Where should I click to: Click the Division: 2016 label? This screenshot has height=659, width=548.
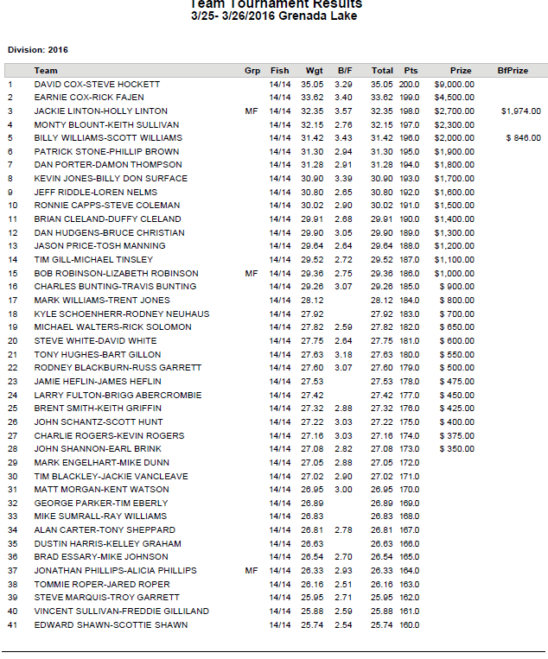[x=38, y=50]
